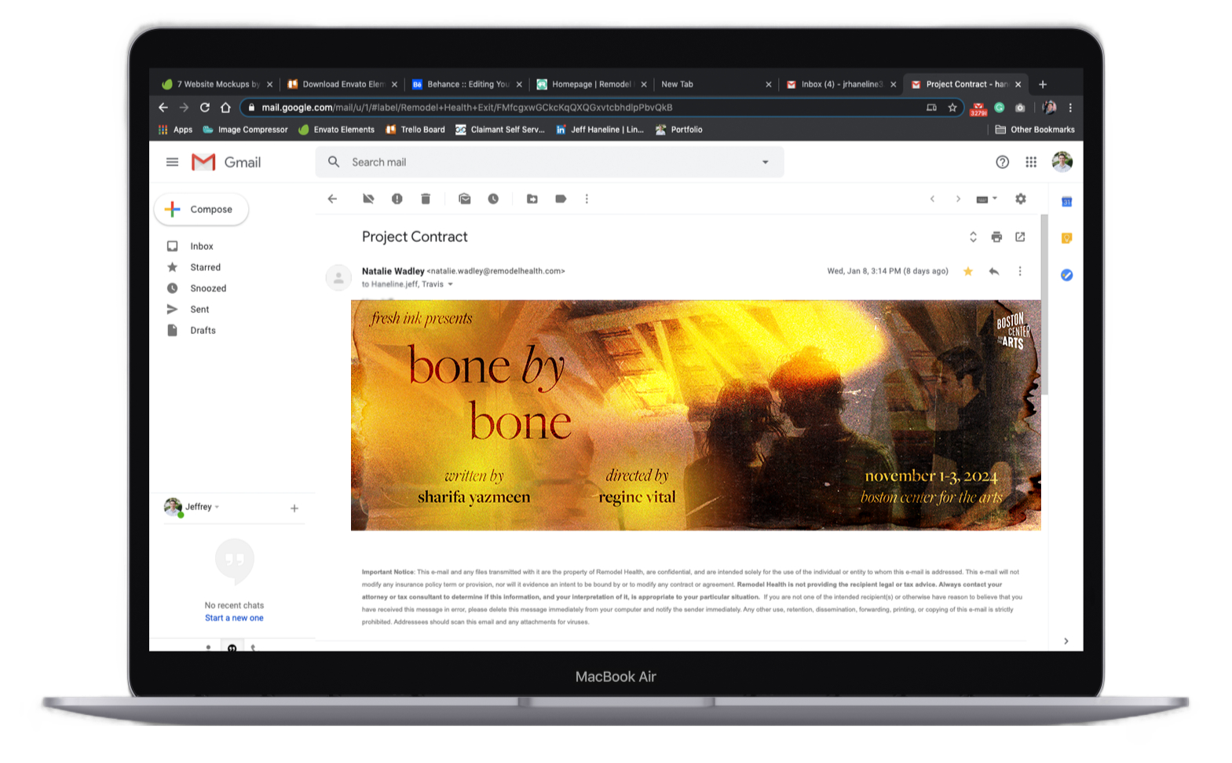Screen dimensions: 1232x763
Task: Open the Jeffrey chat status dropdown
Action: point(217,507)
